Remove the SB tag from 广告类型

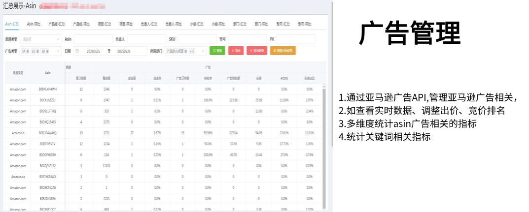tap(47, 51)
